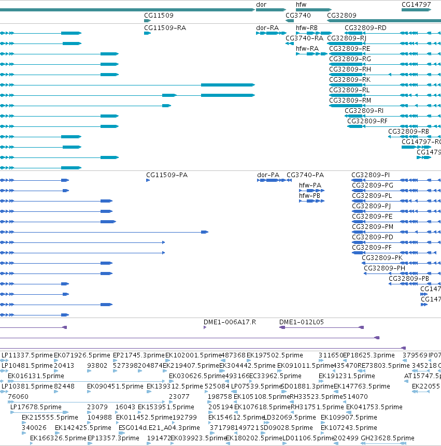This screenshot has height=446, width=441.
Task: Click the DME1-006A17.R clone label
Action: click(230, 322)
